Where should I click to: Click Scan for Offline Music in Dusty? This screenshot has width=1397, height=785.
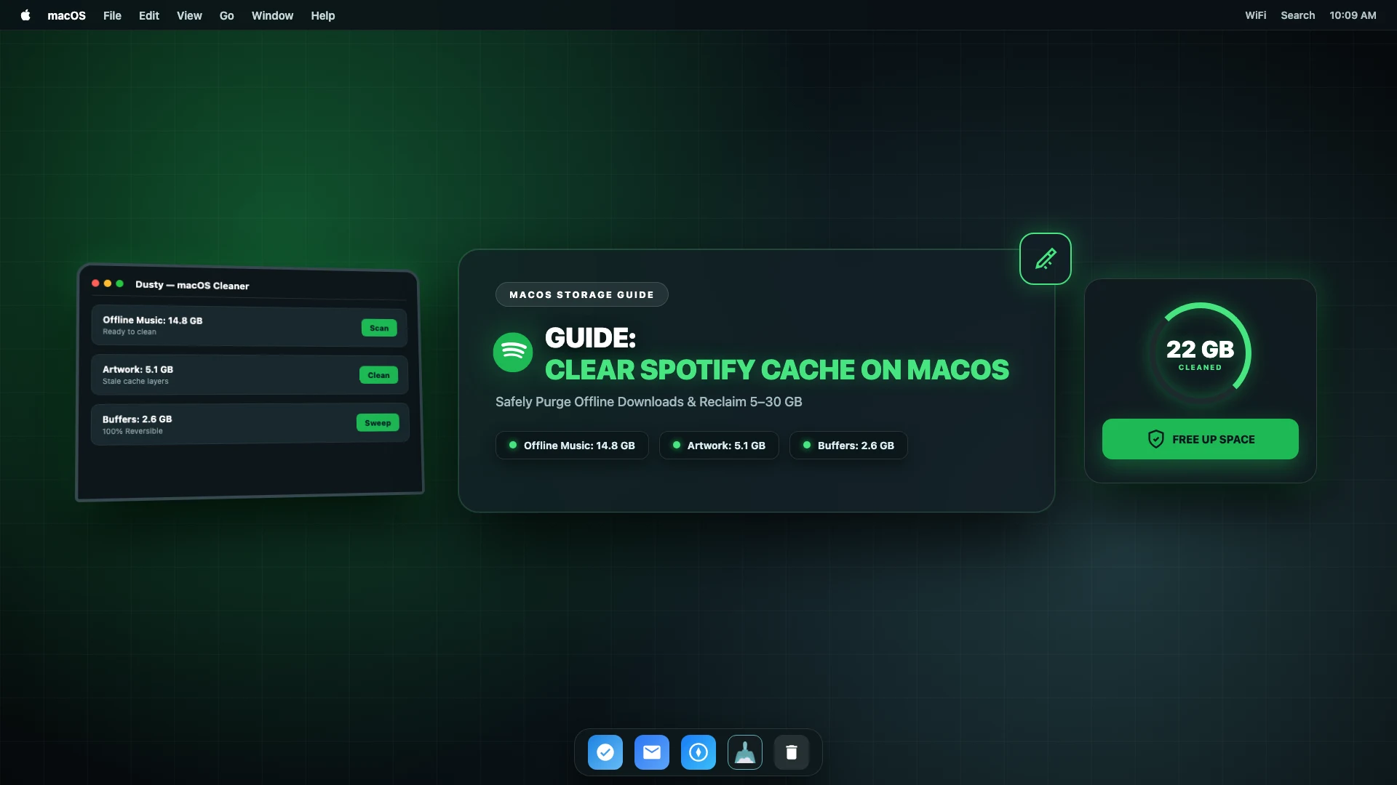tap(379, 328)
